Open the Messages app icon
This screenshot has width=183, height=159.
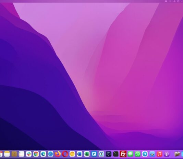point(130,154)
